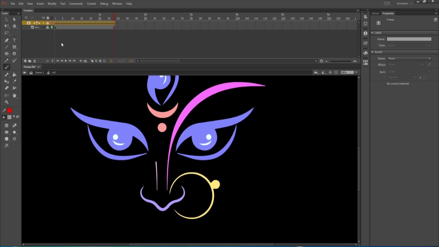Click the fill color gray swatch
439x247 pixels.
point(10,117)
